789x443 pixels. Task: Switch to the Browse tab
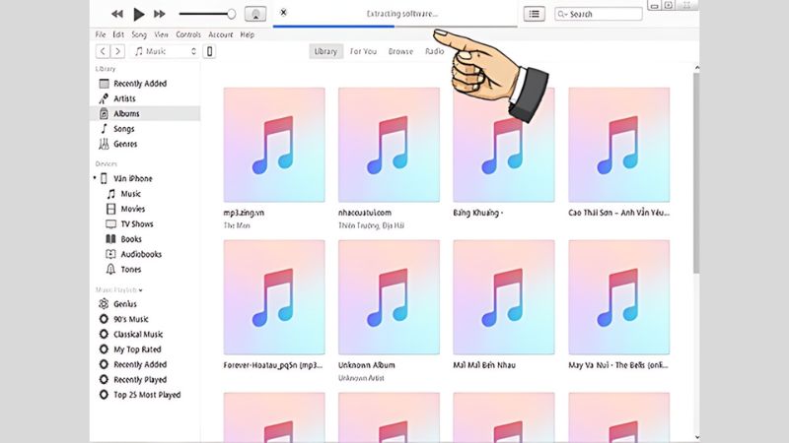tap(400, 51)
